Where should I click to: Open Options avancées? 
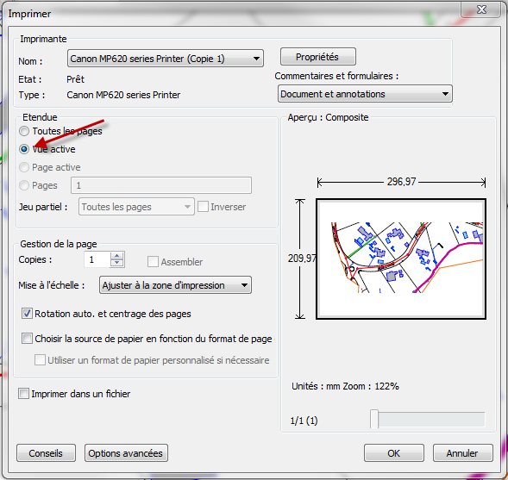tap(126, 453)
